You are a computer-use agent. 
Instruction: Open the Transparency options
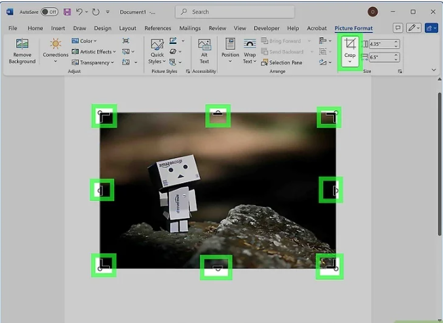click(x=93, y=62)
